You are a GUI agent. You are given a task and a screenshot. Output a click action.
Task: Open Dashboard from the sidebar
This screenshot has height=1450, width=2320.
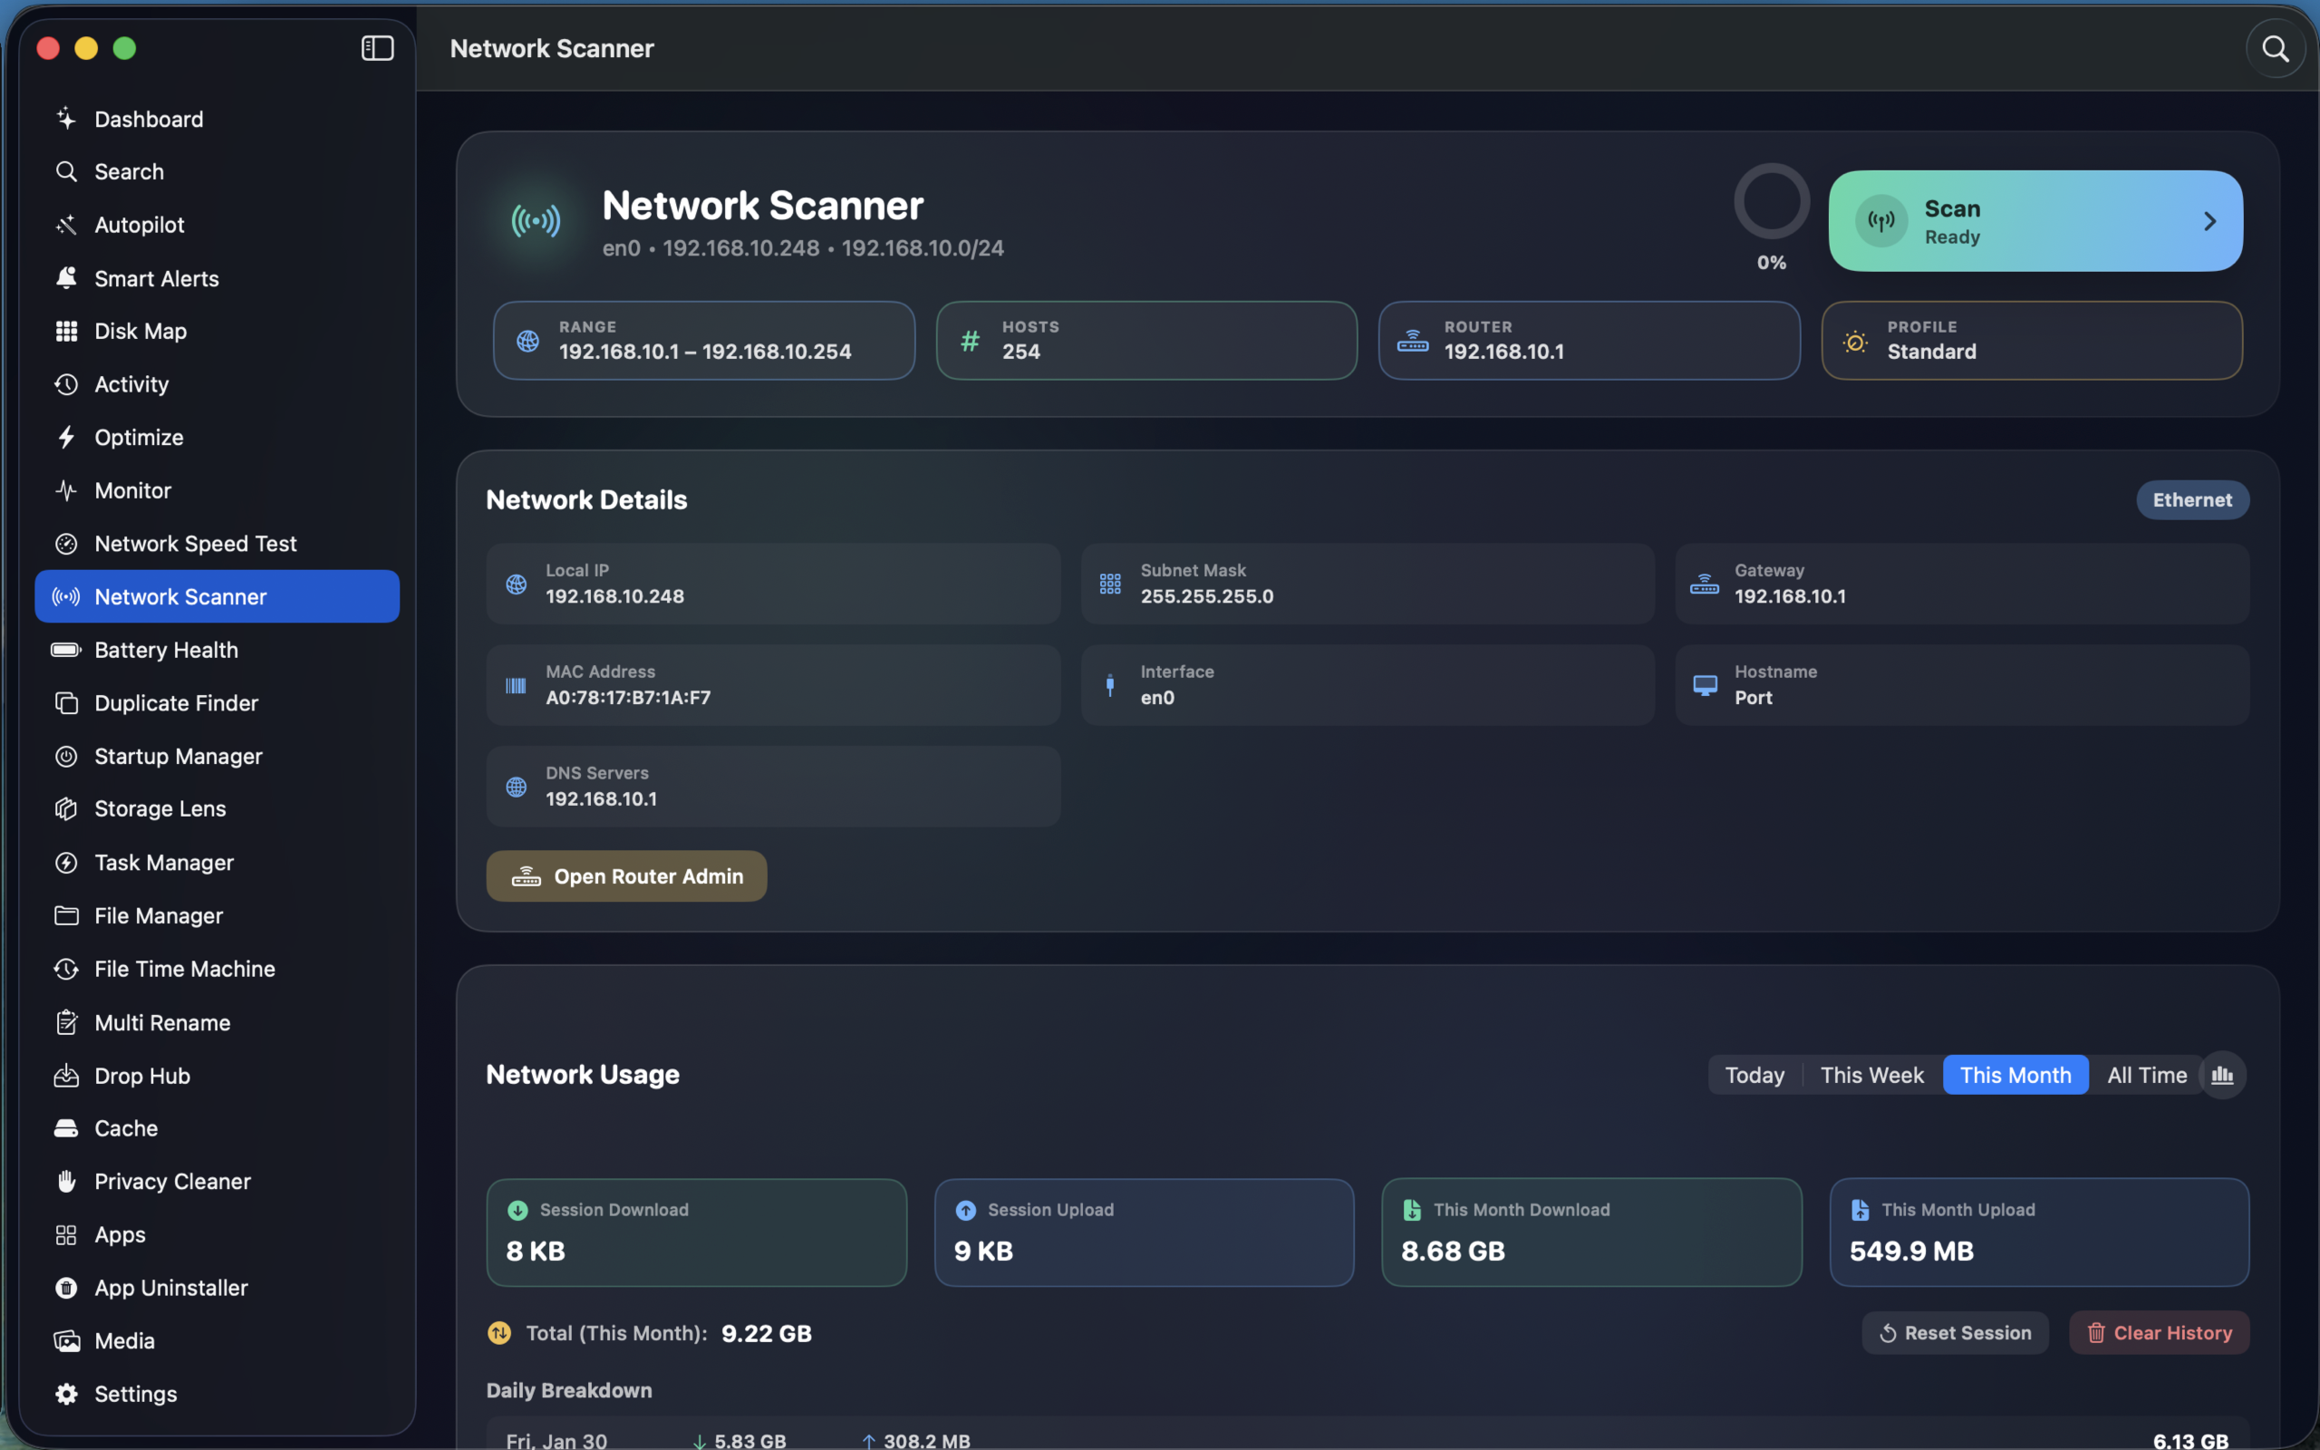click(217, 119)
